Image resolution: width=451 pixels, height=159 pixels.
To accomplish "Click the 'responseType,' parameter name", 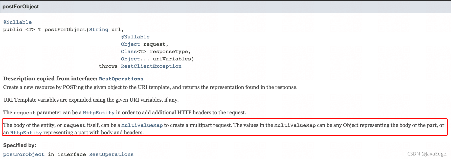I will (170, 52).
